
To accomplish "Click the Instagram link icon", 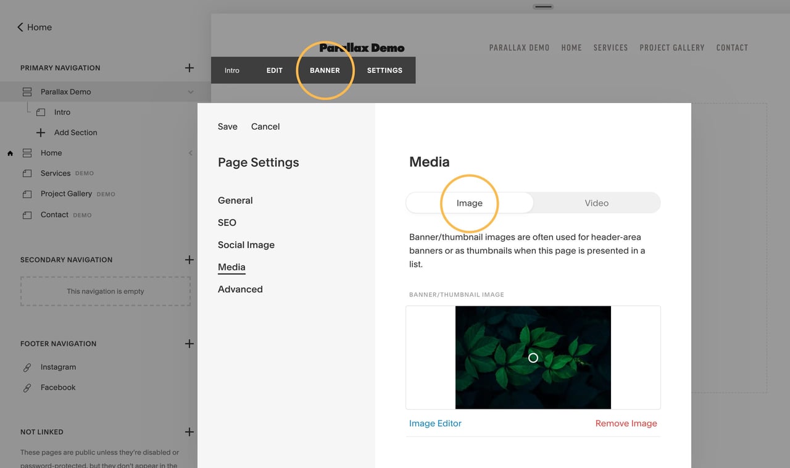I will coord(27,367).
